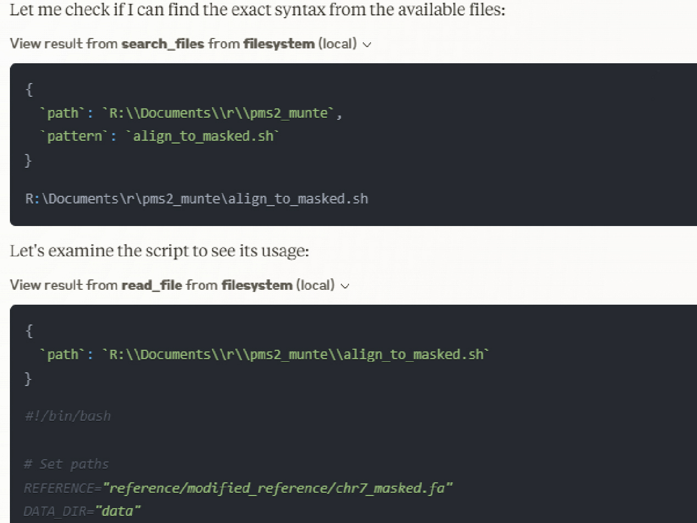The width and height of the screenshot is (697, 523).
Task: Click the path argument in read_file block
Action: tap(295, 354)
